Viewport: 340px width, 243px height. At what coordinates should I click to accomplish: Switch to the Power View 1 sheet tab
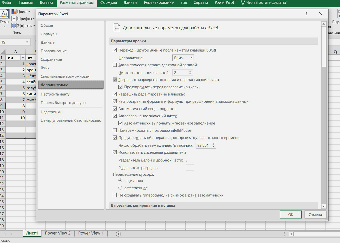pyautogui.click(x=91, y=233)
